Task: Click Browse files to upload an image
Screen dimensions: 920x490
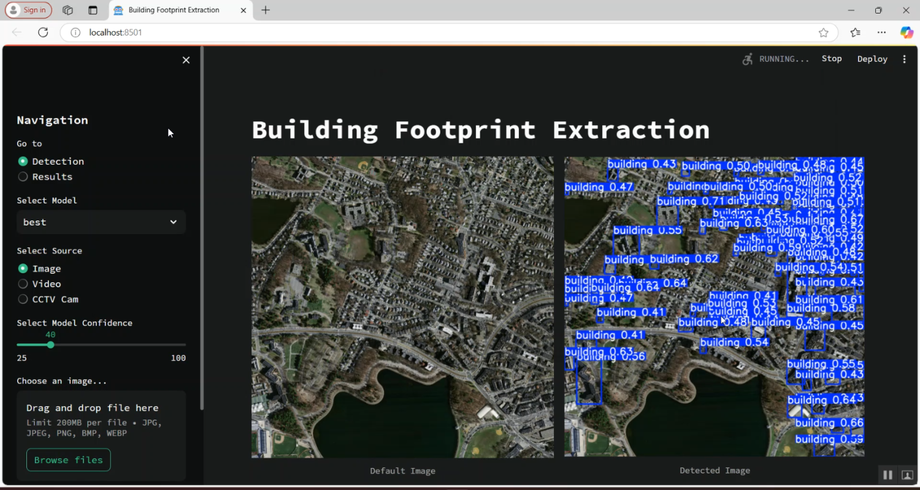Action: click(68, 459)
